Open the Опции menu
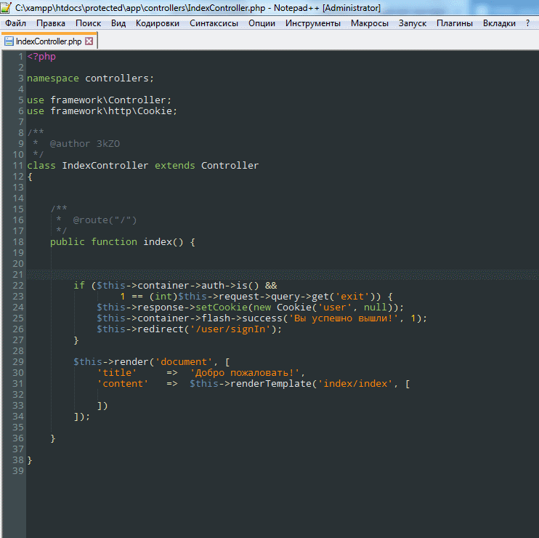Viewport: 539px width, 538px height. [262, 23]
